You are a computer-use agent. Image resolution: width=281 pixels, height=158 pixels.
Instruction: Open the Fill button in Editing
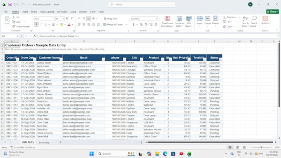227,22
